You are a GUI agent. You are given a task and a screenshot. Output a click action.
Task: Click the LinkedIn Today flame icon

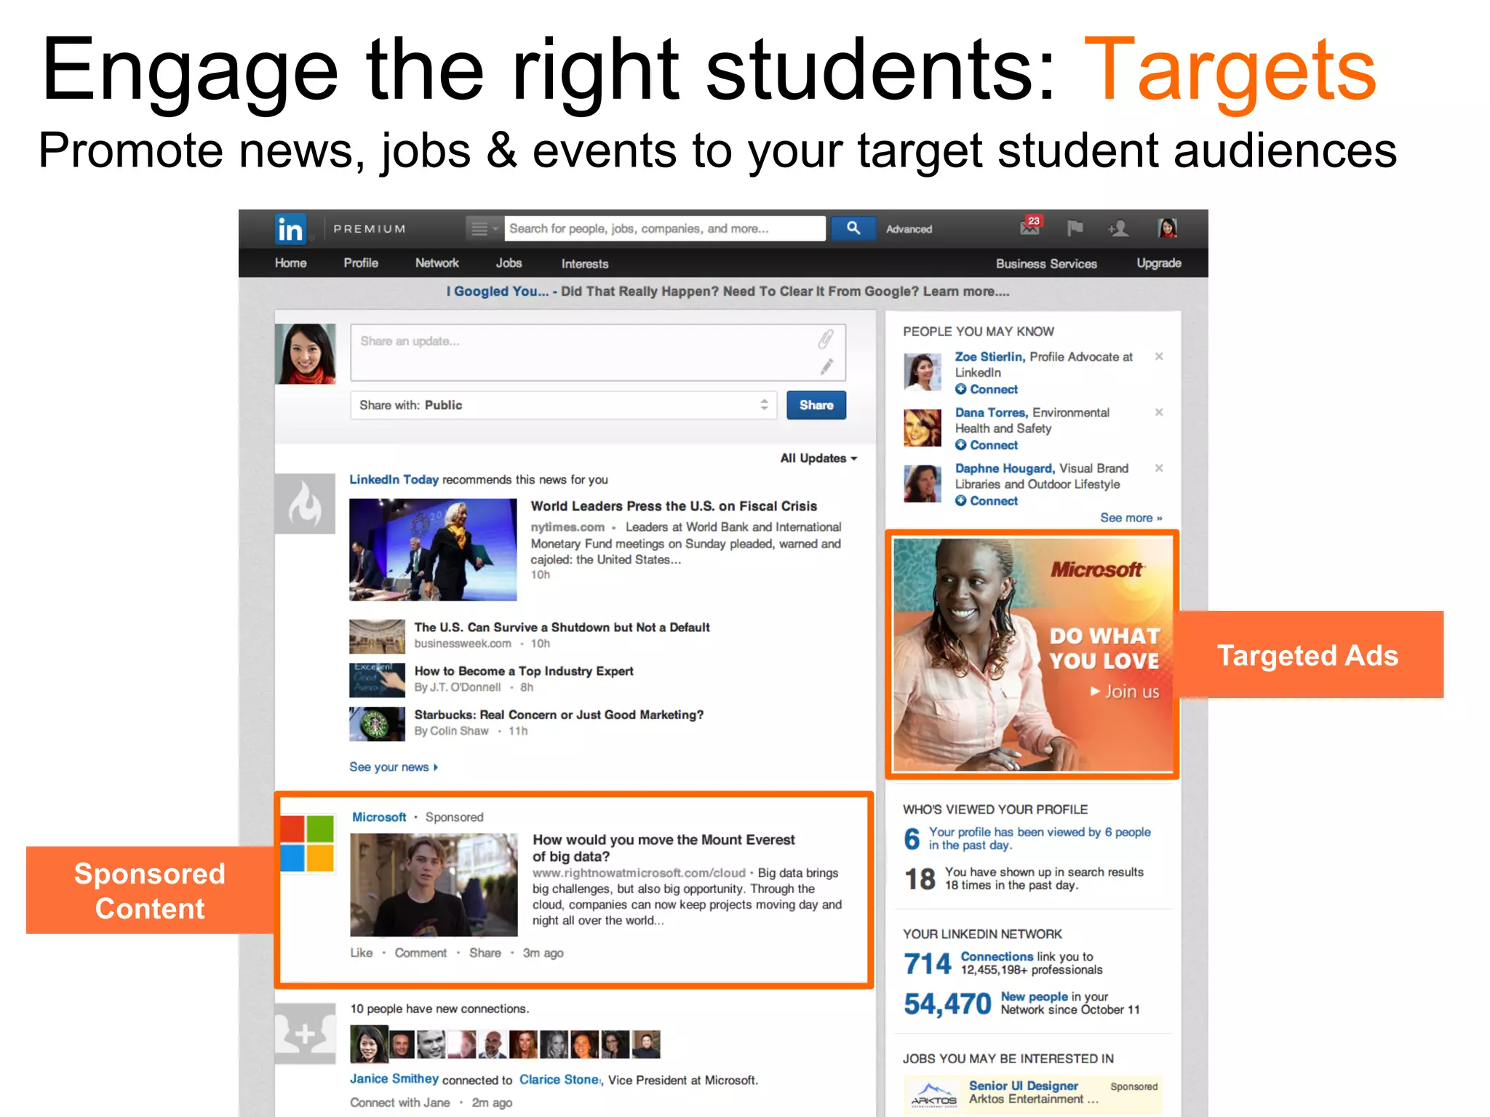305,503
